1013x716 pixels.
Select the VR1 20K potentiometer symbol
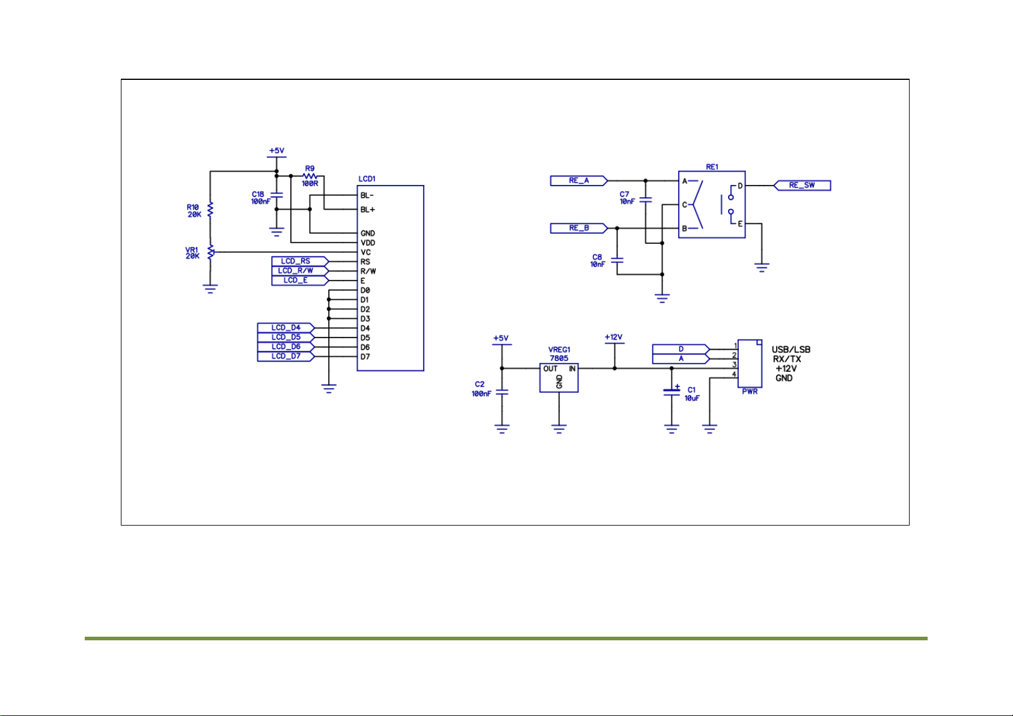coord(210,252)
